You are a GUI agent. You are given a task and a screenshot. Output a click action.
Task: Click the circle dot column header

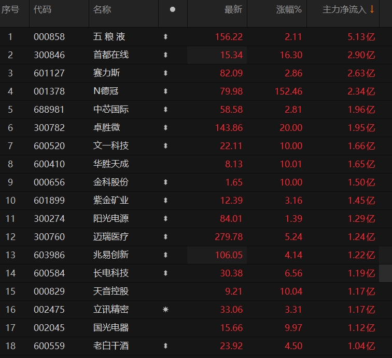pyautogui.click(x=172, y=10)
